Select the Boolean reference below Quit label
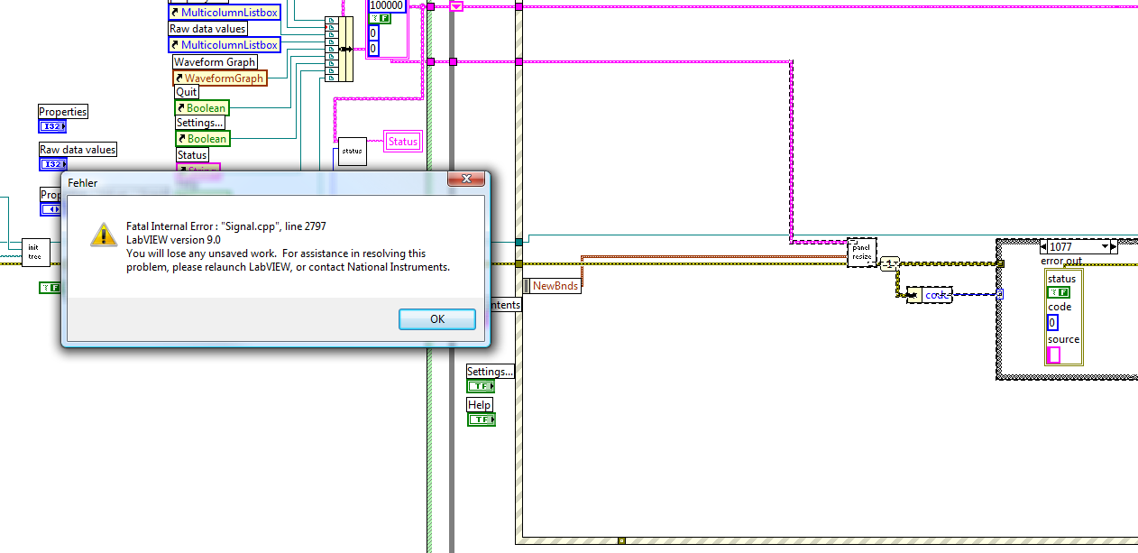The height and width of the screenshot is (553, 1138). (202, 108)
